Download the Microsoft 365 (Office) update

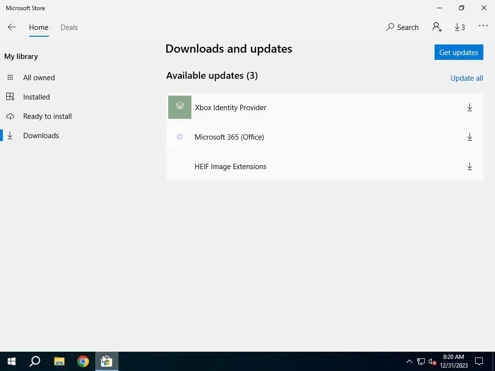pos(469,137)
